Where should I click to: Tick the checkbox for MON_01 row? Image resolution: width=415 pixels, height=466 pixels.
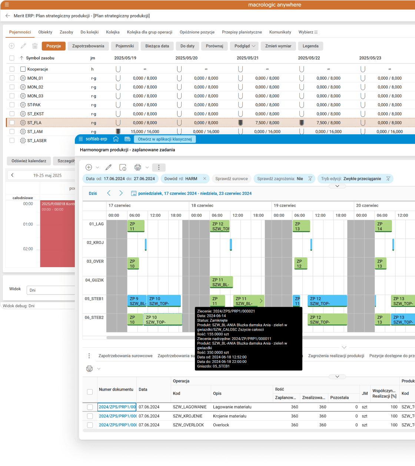coord(12,78)
